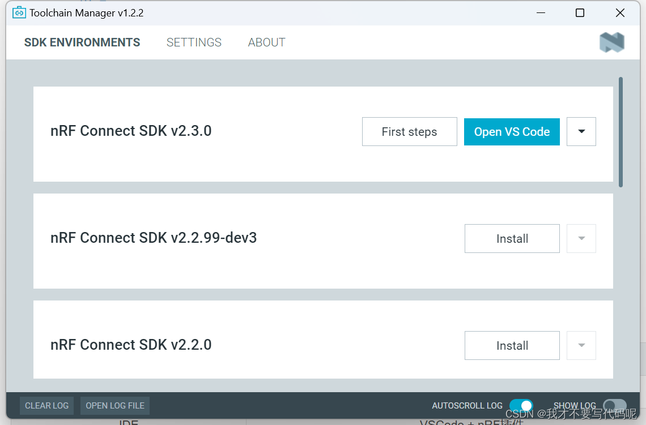This screenshot has height=425, width=646.
Task: Expand dropdown arrow for SDK v2.2.0
Action: click(581, 346)
